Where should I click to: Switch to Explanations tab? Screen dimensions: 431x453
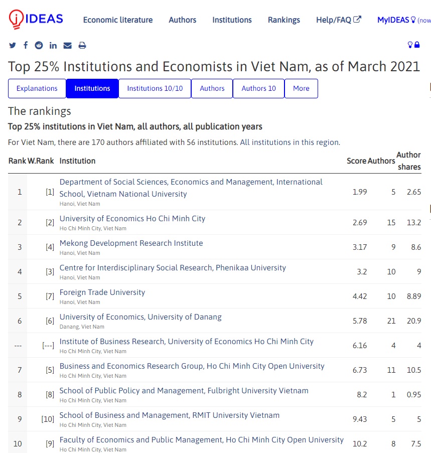pyautogui.click(x=37, y=88)
